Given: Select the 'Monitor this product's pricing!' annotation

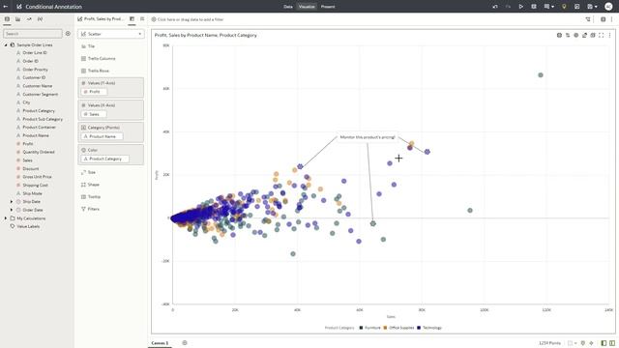Looking at the screenshot, I should pyautogui.click(x=368, y=137).
